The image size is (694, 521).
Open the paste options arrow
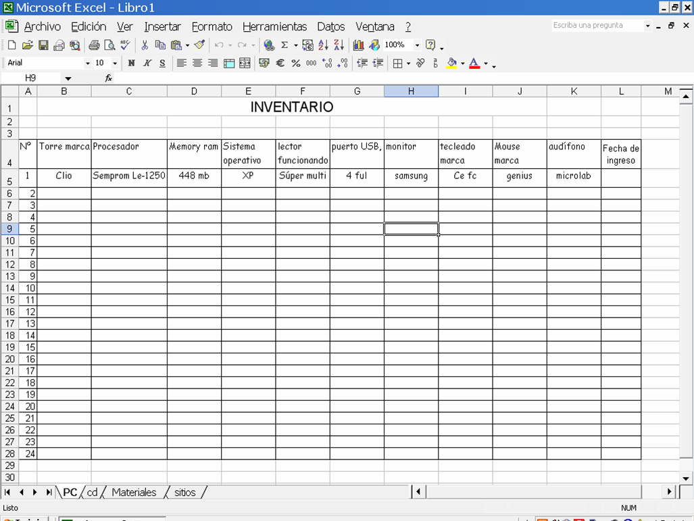[188, 45]
